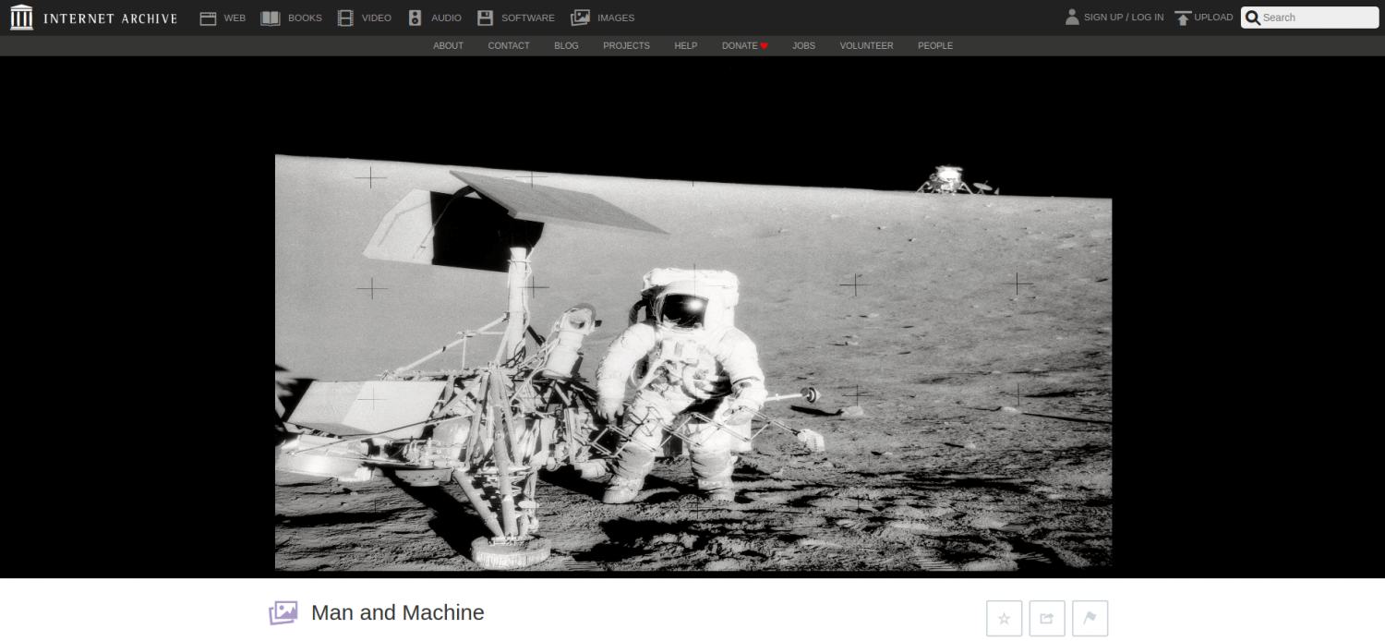Image resolution: width=1385 pixels, height=641 pixels.
Task: Navigate to the Volunteer page
Action: tap(866, 45)
